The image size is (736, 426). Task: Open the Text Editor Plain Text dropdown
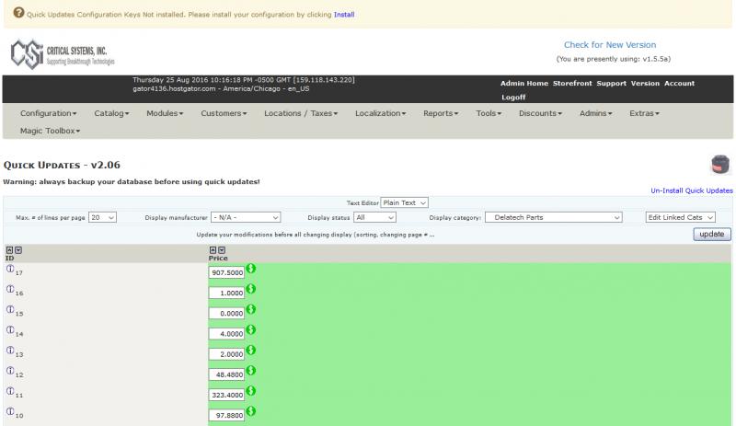pos(404,203)
